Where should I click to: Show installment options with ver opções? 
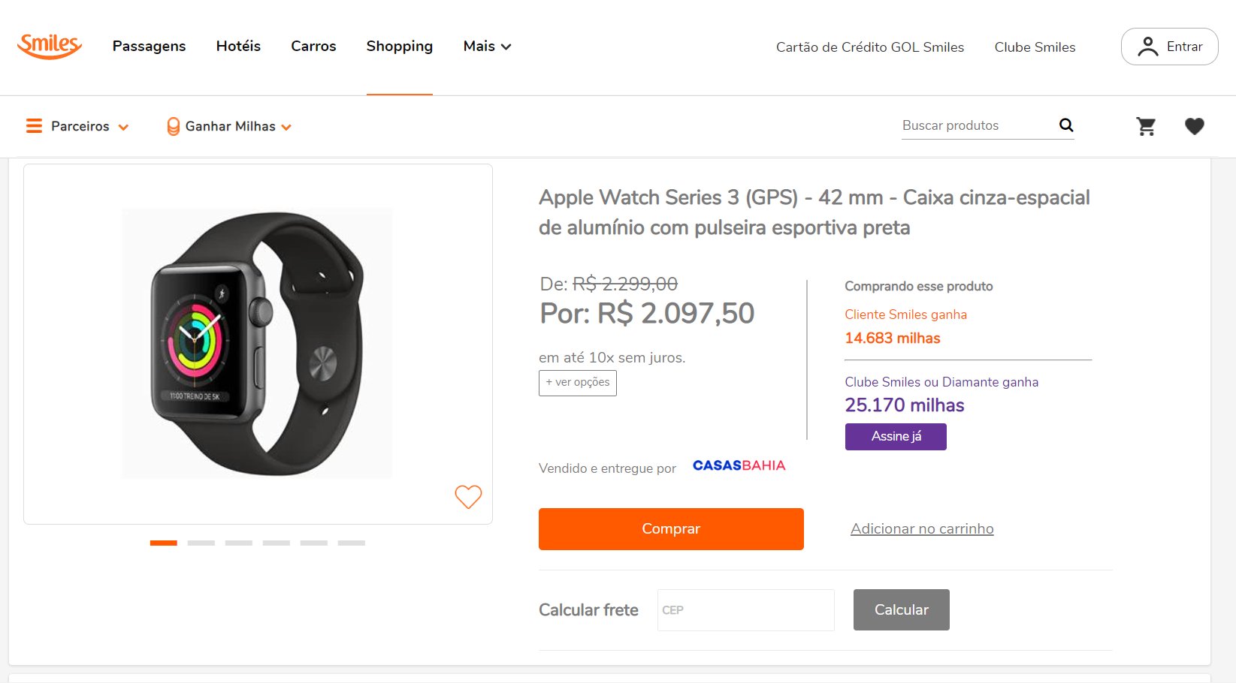click(577, 383)
